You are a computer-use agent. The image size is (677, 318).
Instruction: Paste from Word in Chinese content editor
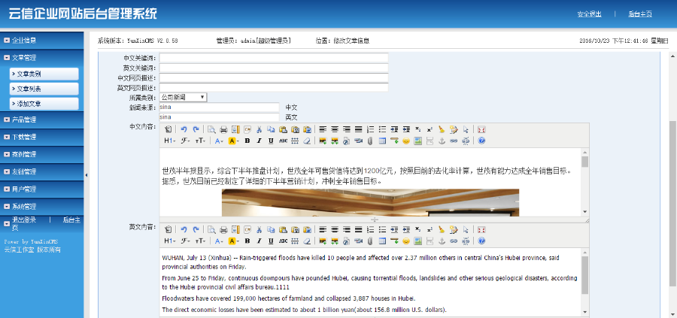[x=307, y=129]
